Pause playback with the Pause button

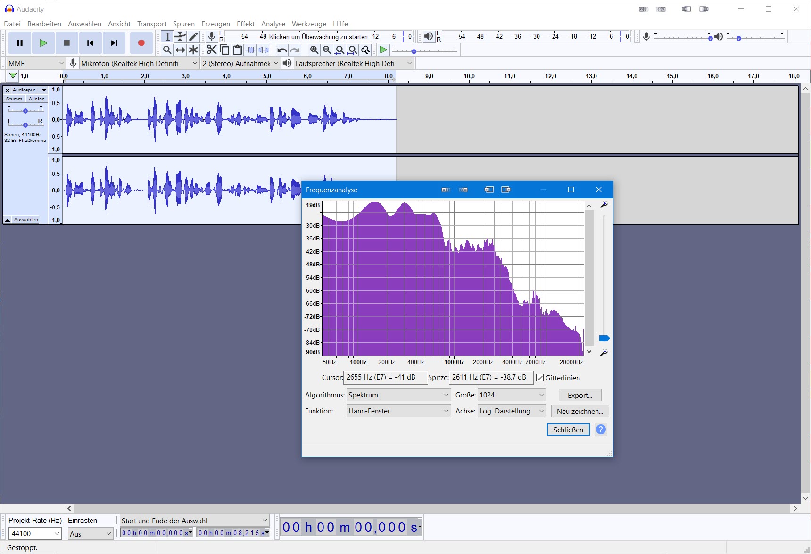click(20, 43)
